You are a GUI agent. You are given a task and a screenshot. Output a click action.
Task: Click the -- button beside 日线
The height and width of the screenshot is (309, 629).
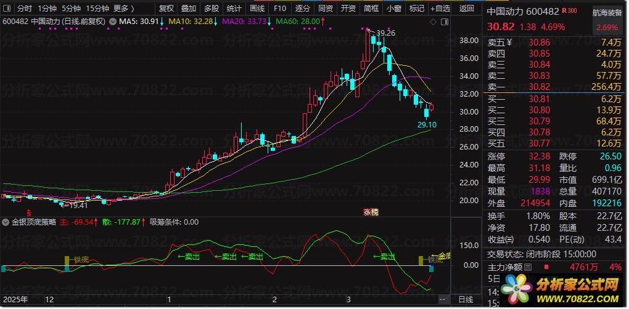443,299
